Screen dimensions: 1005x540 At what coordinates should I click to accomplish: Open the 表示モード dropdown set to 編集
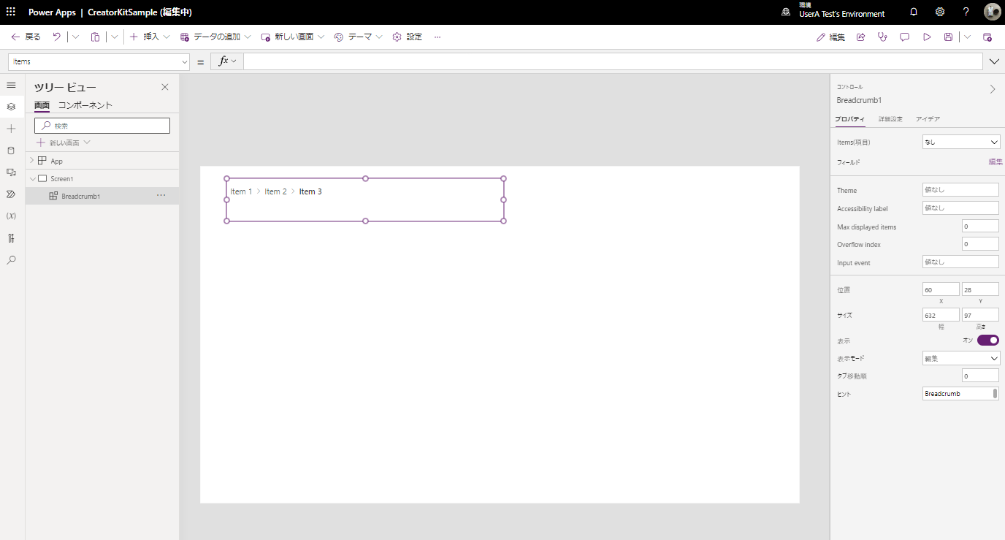coord(960,357)
